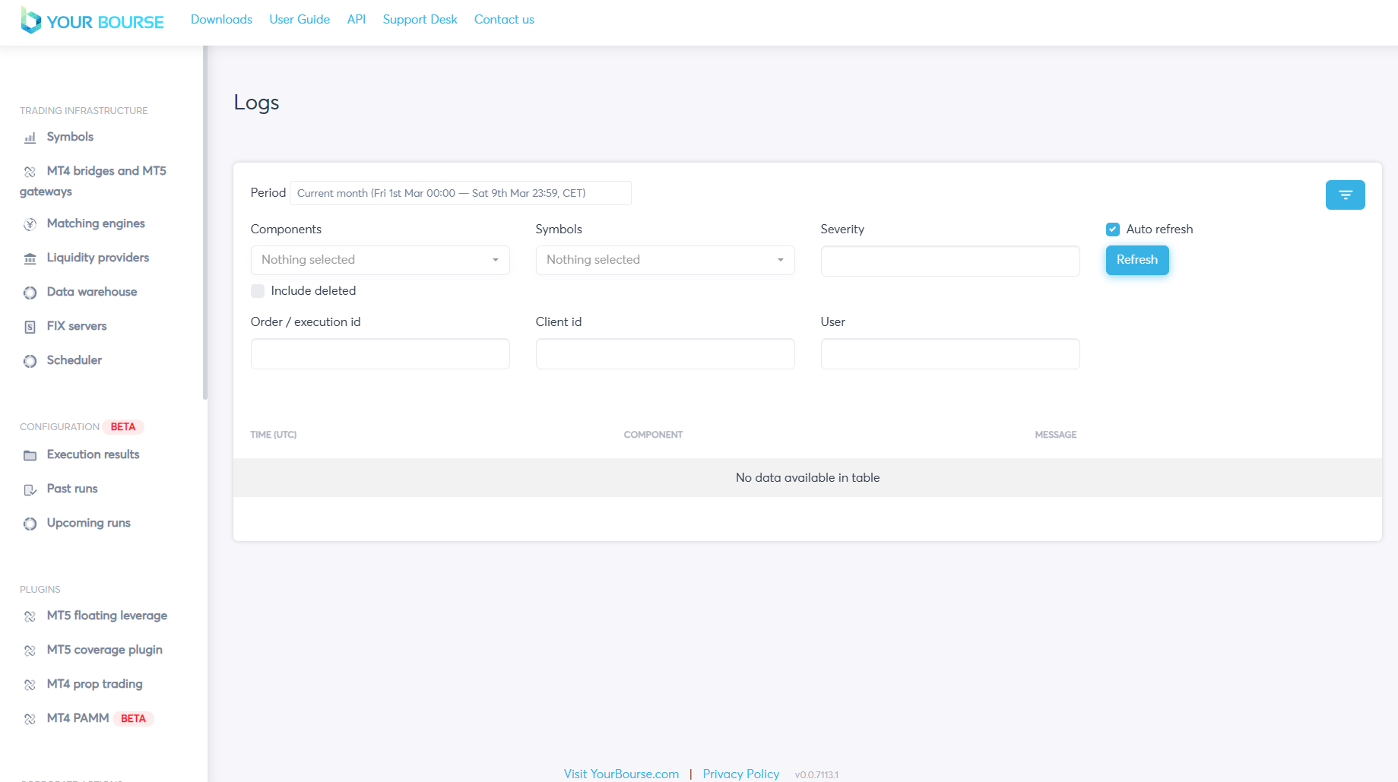1398x782 pixels.
Task: Sort by the TIME (UTC) column header
Action: (x=274, y=435)
